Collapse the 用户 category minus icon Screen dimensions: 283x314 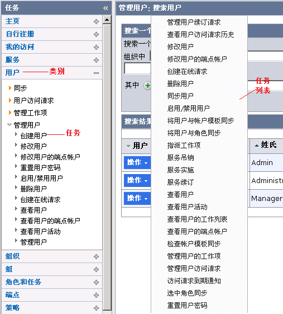coord(96,73)
